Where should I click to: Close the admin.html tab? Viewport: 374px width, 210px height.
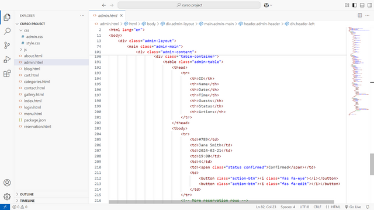pyautogui.click(x=121, y=16)
